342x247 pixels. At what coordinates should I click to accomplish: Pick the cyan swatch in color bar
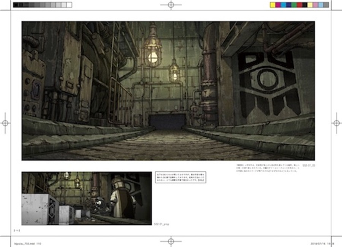pyautogui.click(x=283, y=5)
